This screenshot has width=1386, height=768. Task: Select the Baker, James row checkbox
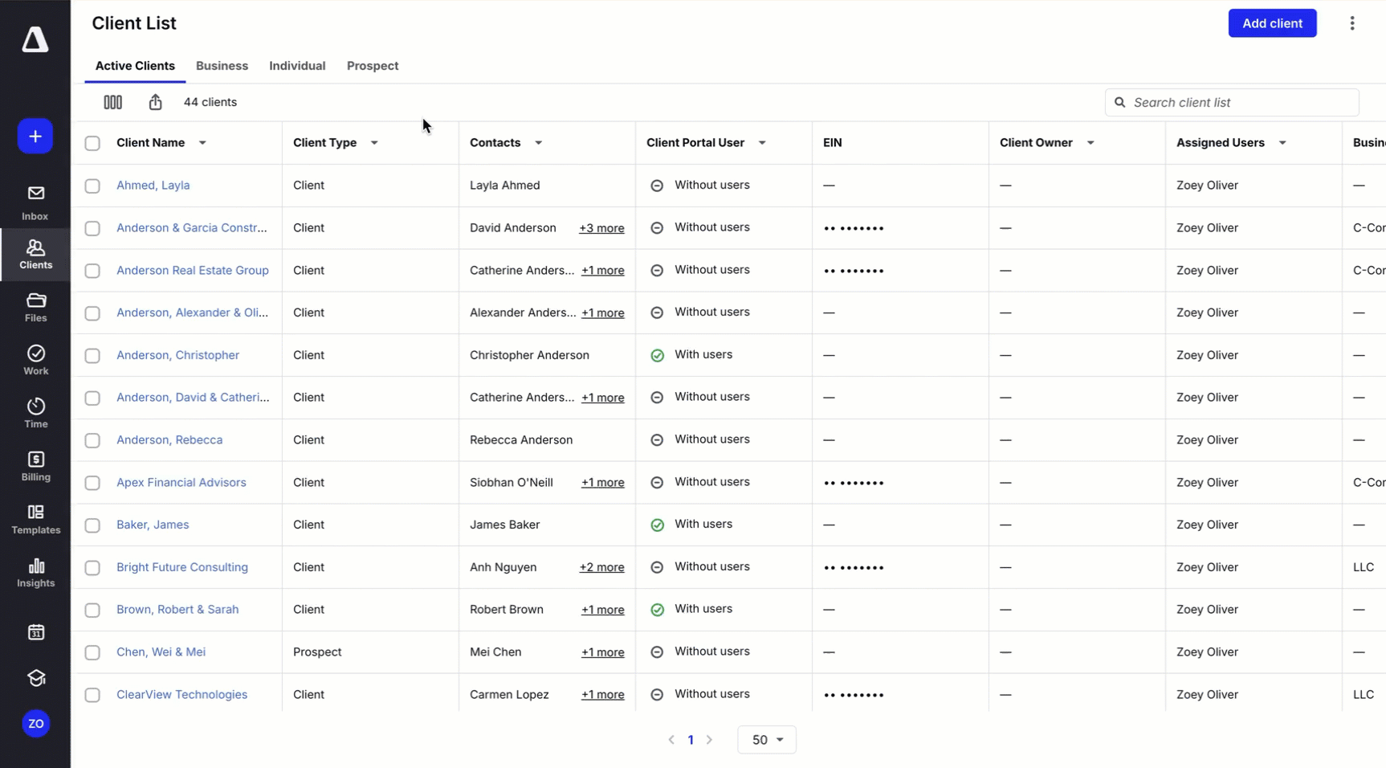[x=92, y=525]
